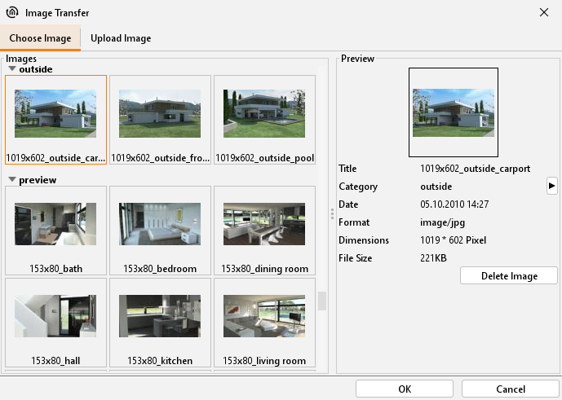Choose the 153x80_kitchen thumbnail

[160, 323]
